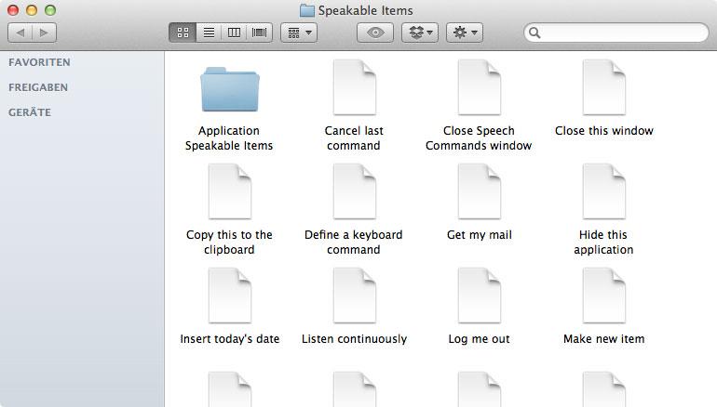
Task: Select the Close Speech Commands window file icon
Action: pyautogui.click(x=480, y=87)
